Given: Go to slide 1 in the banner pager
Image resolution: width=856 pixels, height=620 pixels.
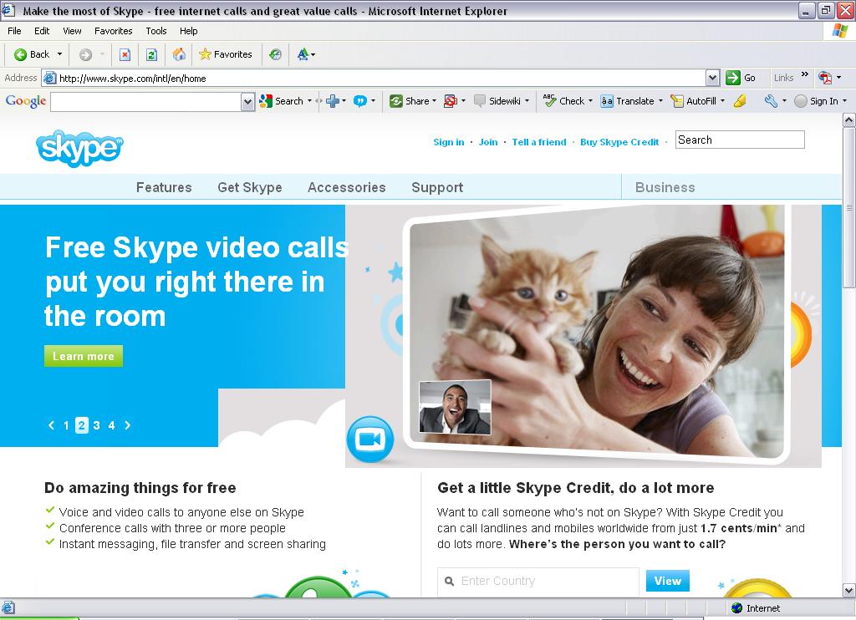Looking at the screenshot, I should click(66, 425).
